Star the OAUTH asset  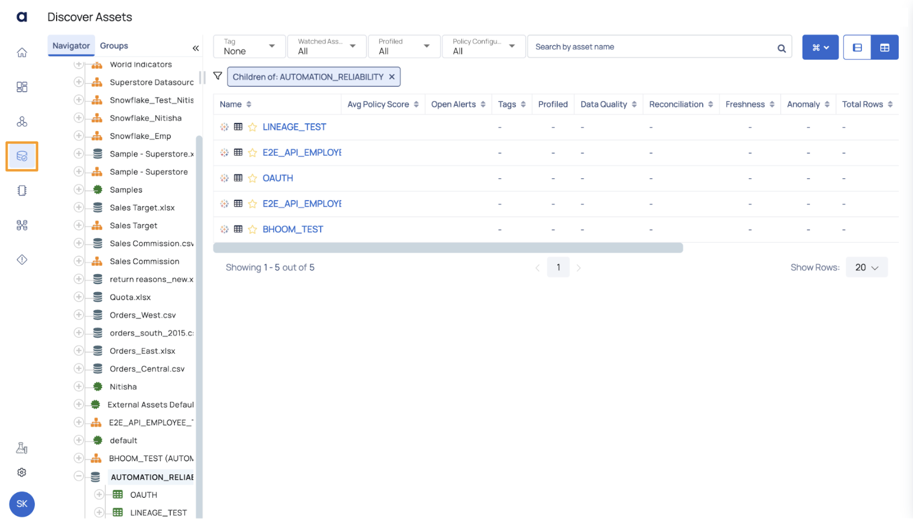pos(252,178)
